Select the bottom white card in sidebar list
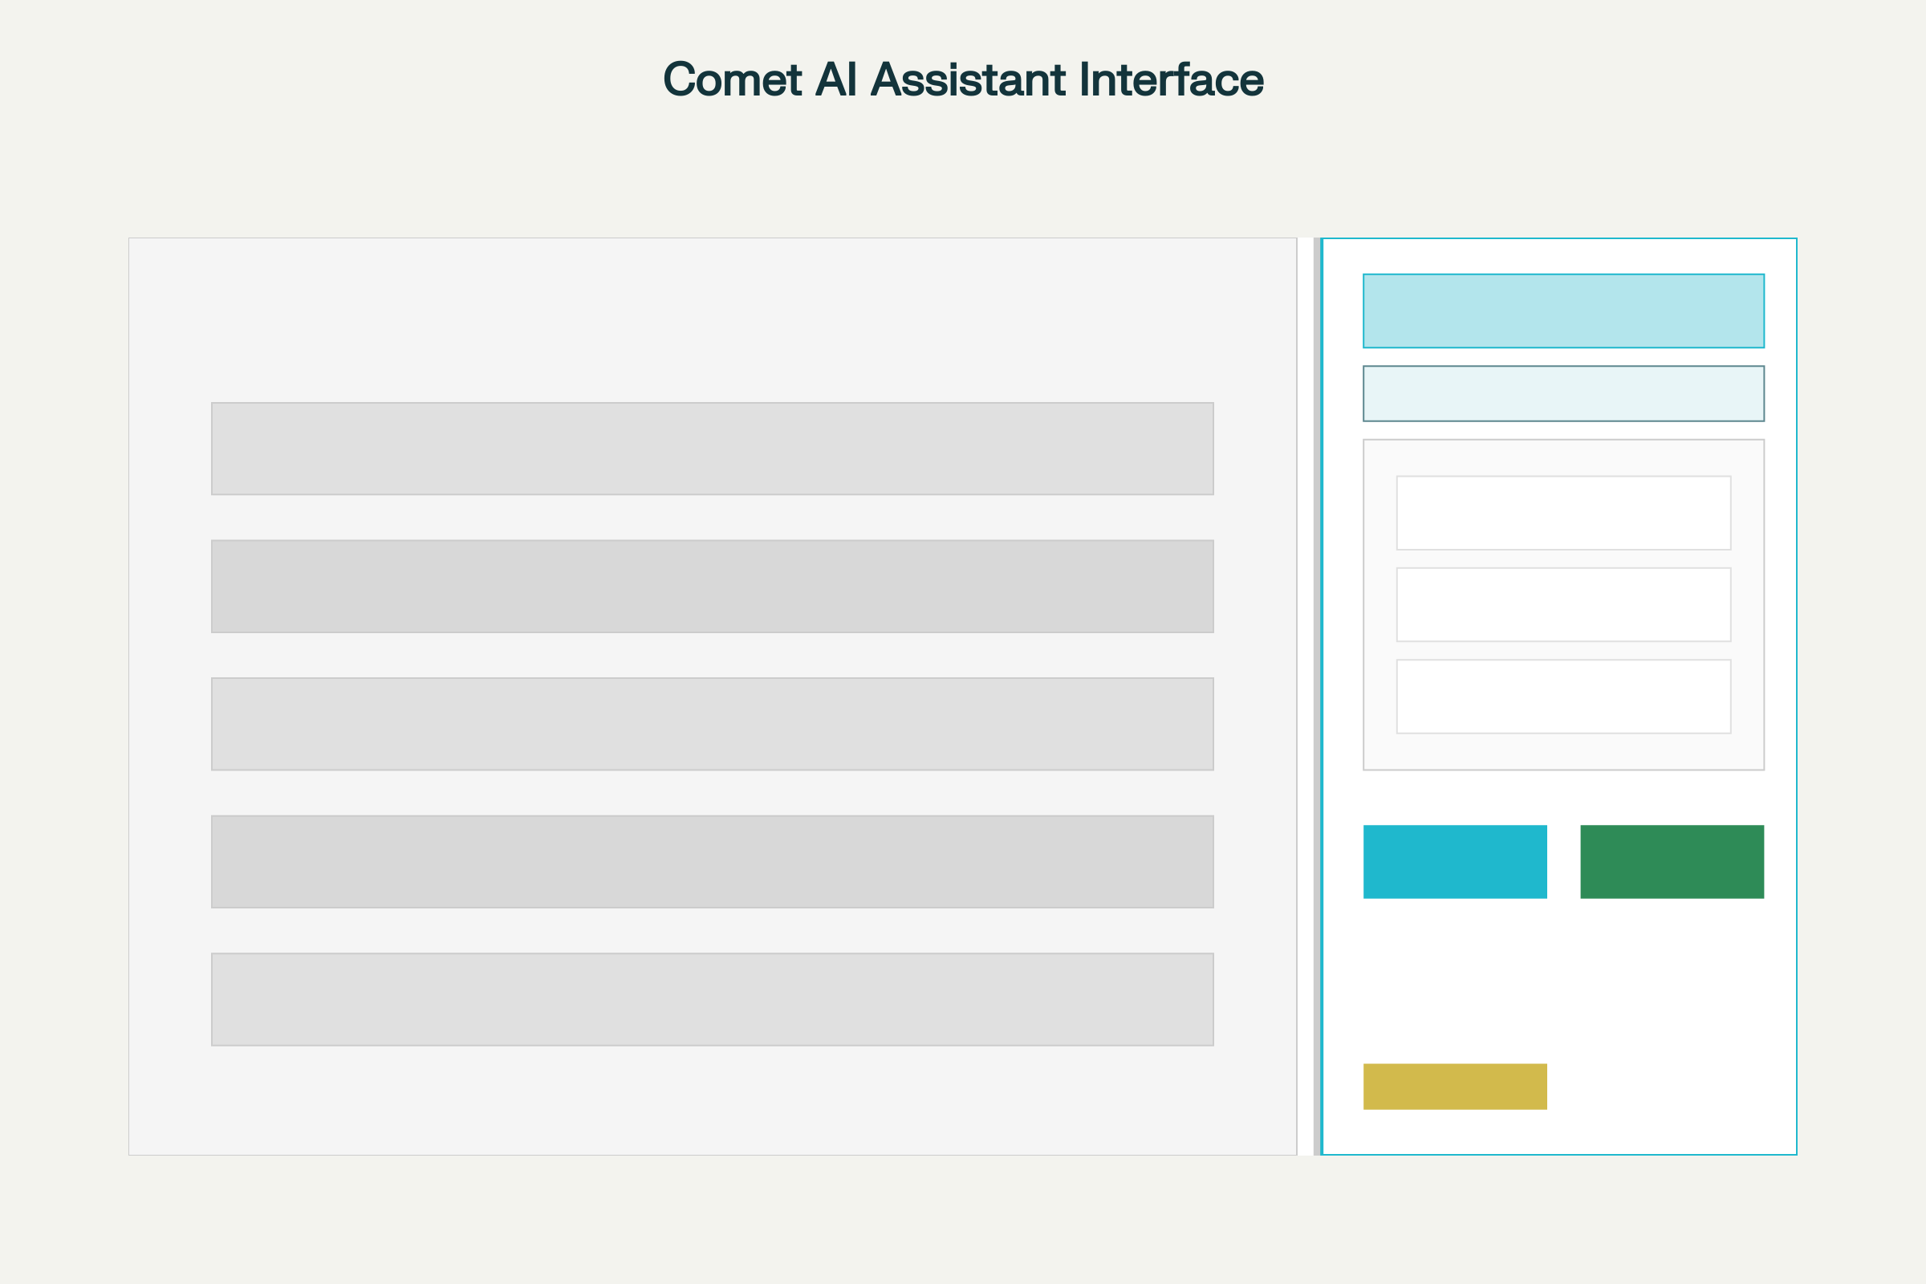Viewport: 1926px width, 1284px height. tap(1563, 696)
